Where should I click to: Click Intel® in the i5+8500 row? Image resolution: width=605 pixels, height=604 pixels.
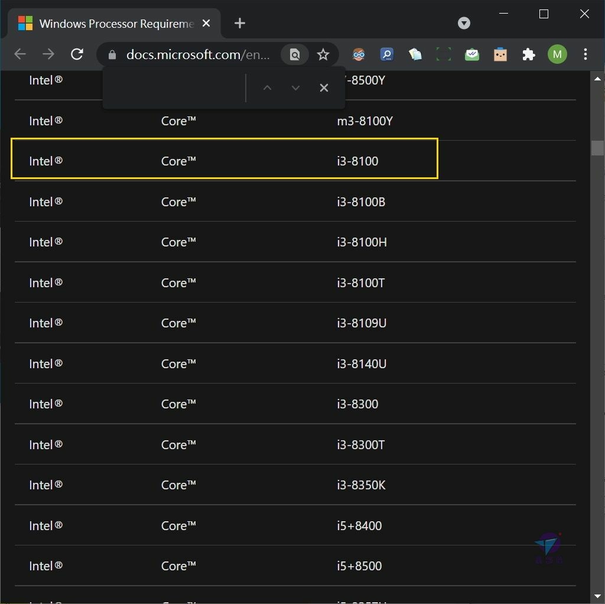tap(45, 566)
